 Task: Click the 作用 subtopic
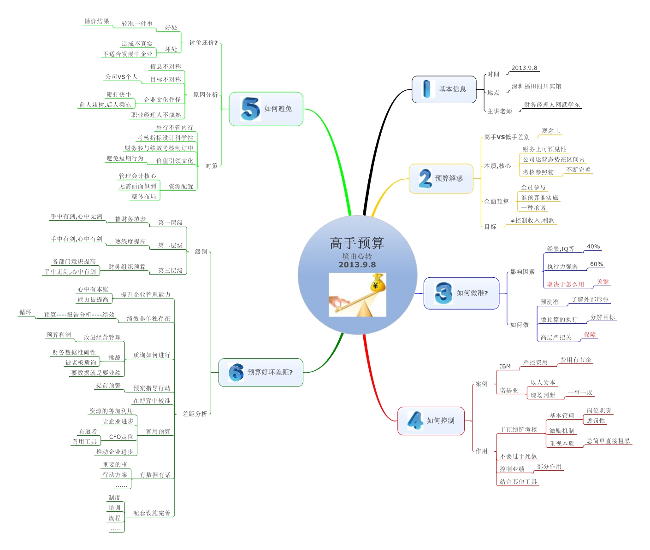coord(481,451)
